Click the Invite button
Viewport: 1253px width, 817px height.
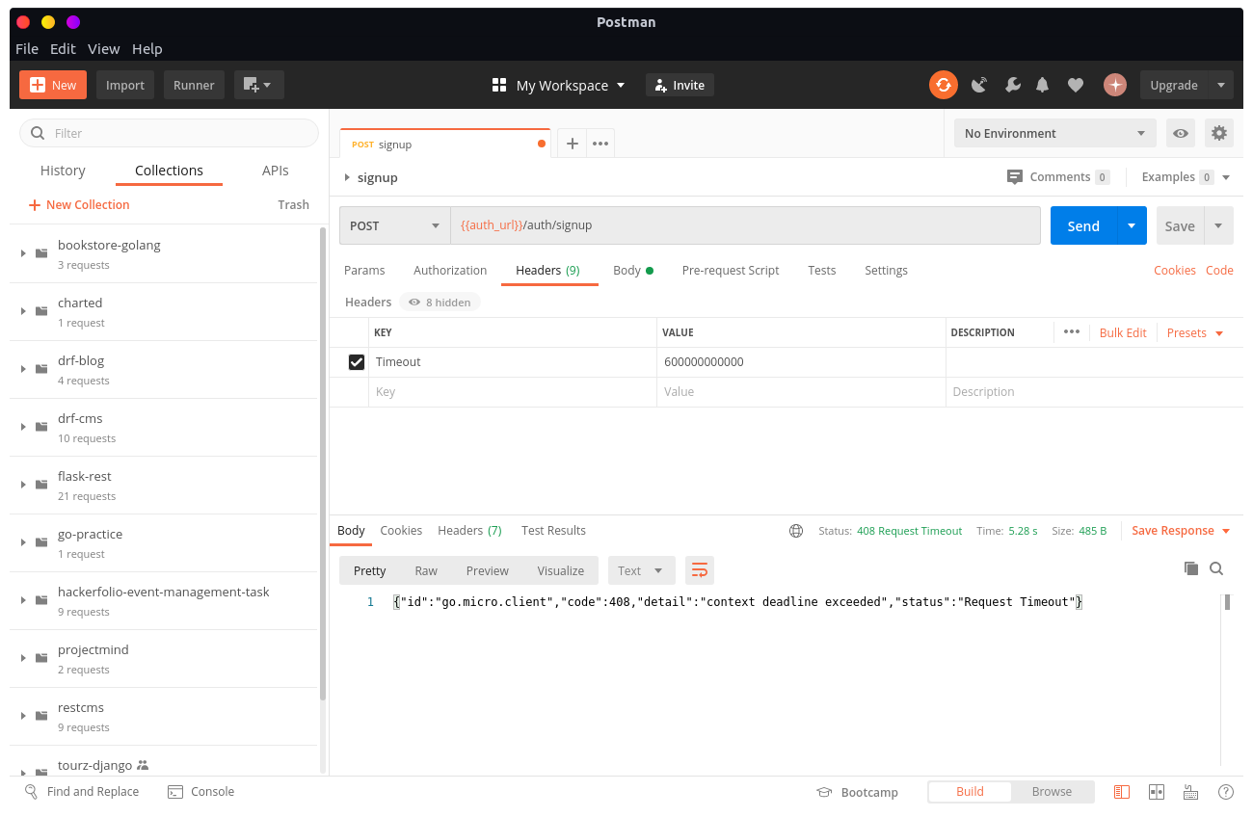pyautogui.click(x=680, y=85)
